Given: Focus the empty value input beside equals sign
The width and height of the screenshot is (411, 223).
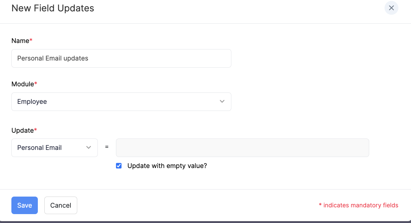Looking at the screenshot, I should pyautogui.click(x=242, y=147).
